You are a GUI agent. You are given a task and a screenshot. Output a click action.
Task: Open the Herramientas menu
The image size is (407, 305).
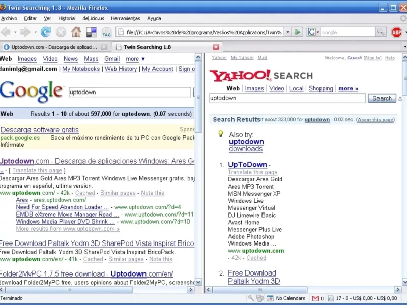125,18
